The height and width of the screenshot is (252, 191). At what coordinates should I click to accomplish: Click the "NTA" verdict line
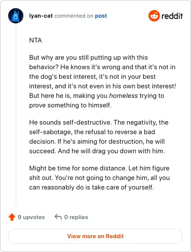tap(35, 40)
